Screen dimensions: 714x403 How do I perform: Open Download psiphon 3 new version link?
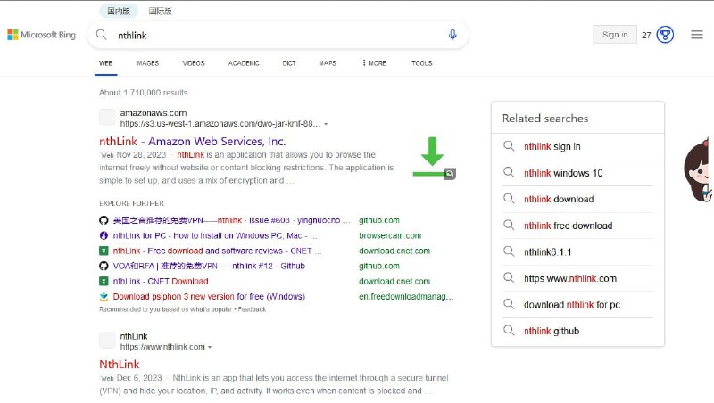click(209, 297)
